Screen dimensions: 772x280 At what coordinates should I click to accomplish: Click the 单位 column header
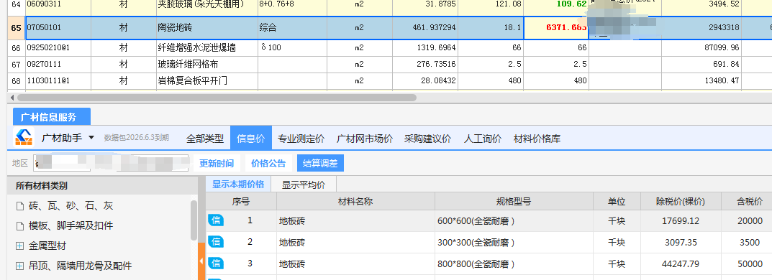617,202
